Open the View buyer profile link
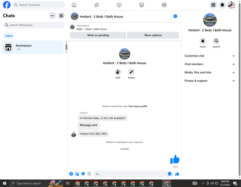Viewport: 241px width, 187px height. coord(138,106)
